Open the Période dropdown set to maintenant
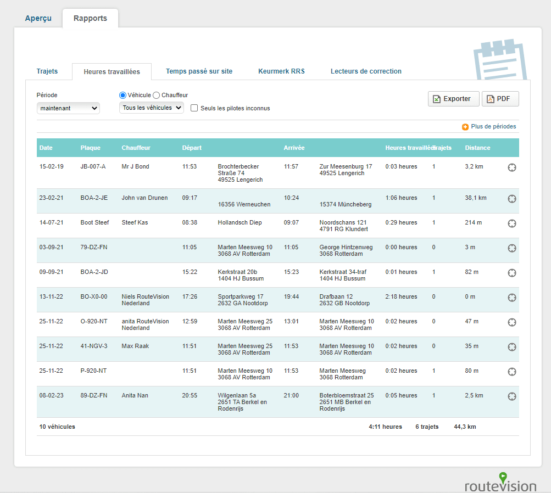Viewport: 551px width, 493px height. coord(68,108)
